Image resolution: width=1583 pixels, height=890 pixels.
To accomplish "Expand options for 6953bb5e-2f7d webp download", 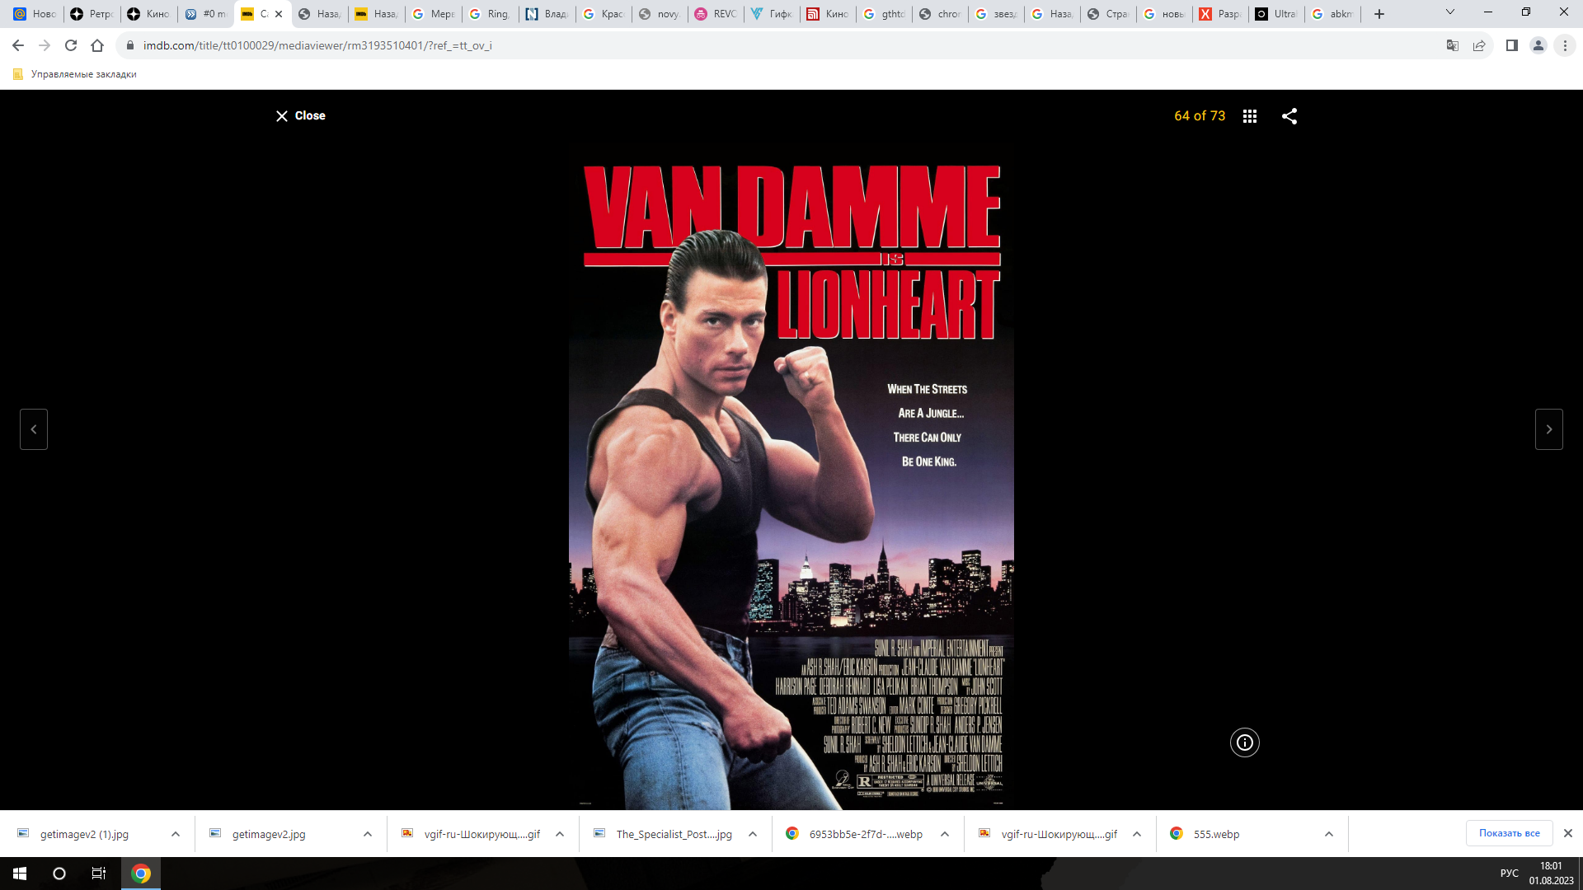I will (945, 834).
